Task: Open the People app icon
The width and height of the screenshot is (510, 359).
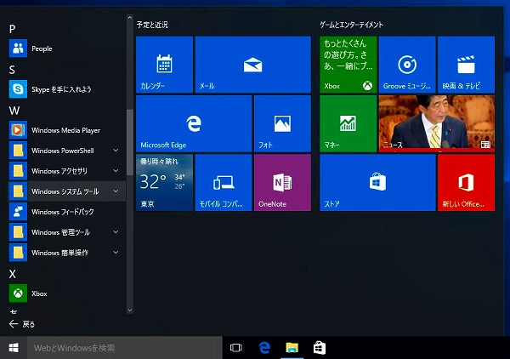Action: pyautogui.click(x=18, y=48)
